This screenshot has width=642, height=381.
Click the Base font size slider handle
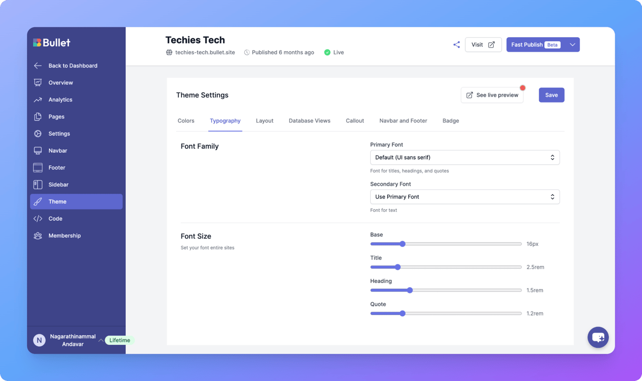click(x=403, y=244)
